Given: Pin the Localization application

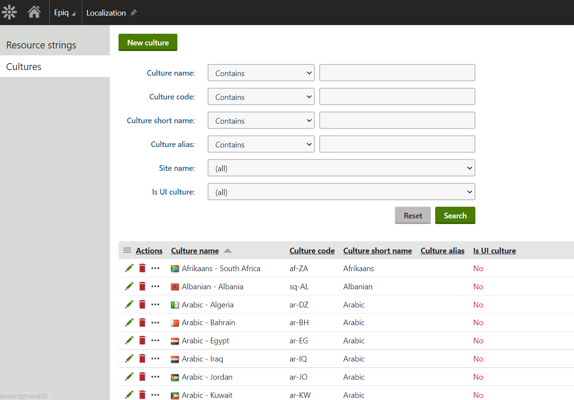Looking at the screenshot, I should pos(134,13).
